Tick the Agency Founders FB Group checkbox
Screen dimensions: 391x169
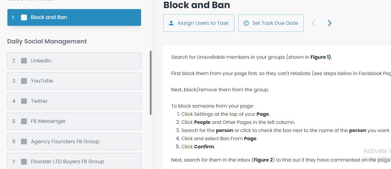(24, 142)
